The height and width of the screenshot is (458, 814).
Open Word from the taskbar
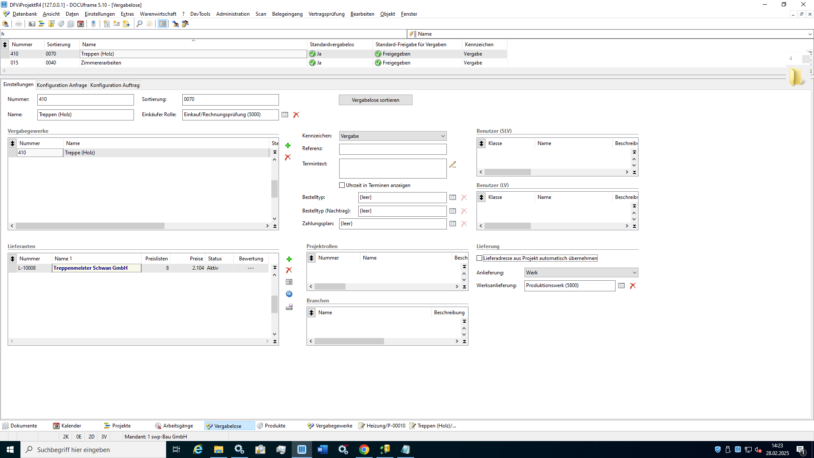click(x=322, y=450)
